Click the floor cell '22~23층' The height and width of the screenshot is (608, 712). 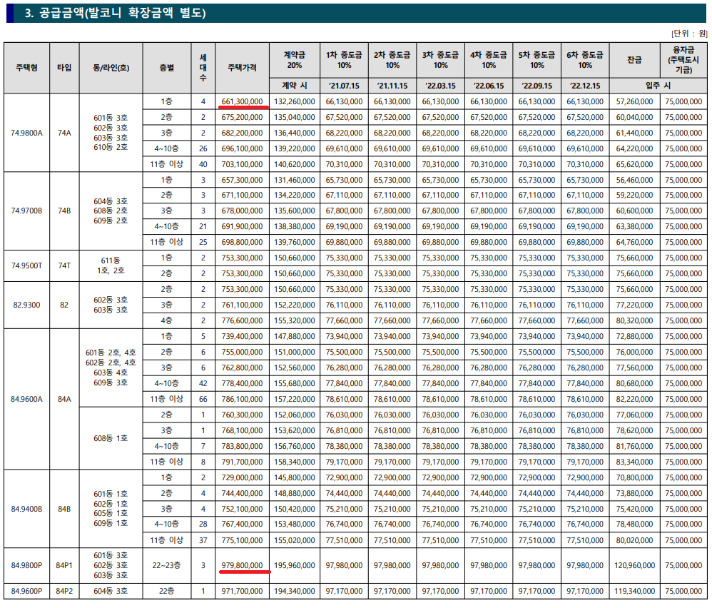pos(167,565)
